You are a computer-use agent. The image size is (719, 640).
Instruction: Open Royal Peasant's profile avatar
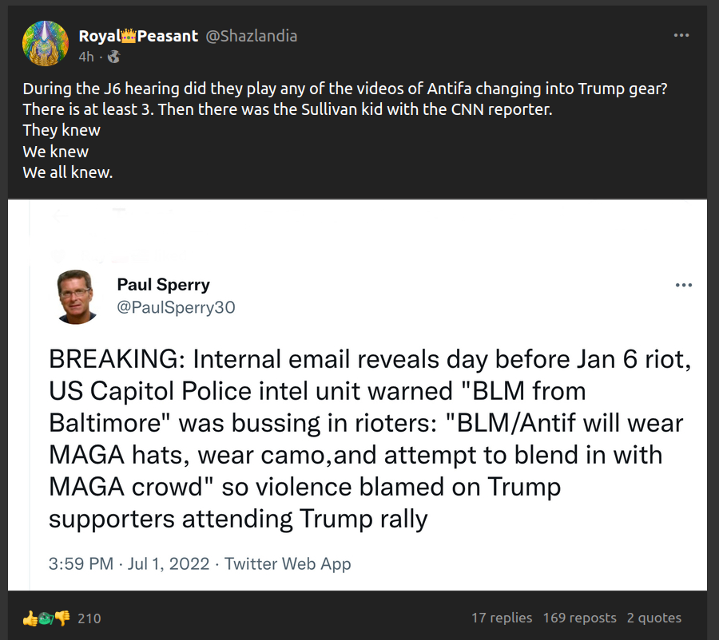click(x=45, y=44)
